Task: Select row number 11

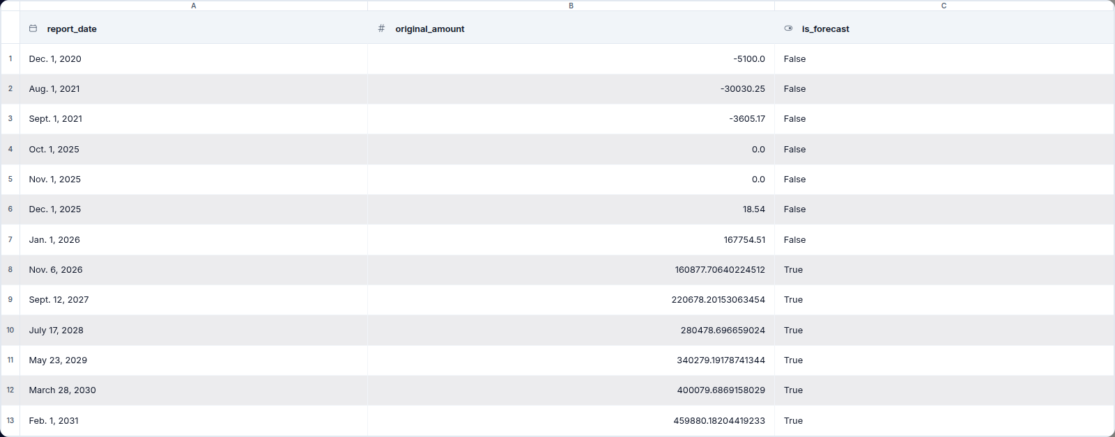Action: 10,360
